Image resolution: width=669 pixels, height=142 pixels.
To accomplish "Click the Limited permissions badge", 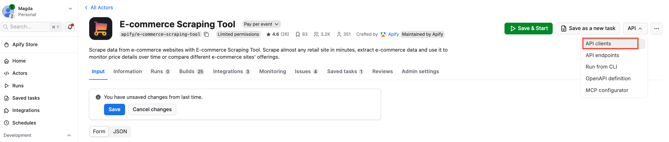I will click(x=238, y=34).
